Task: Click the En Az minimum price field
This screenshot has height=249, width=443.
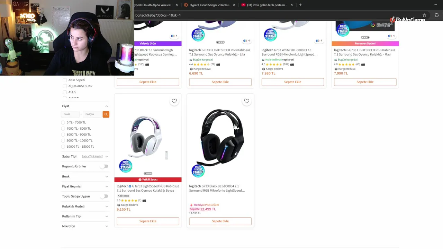Action: pos(71,114)
